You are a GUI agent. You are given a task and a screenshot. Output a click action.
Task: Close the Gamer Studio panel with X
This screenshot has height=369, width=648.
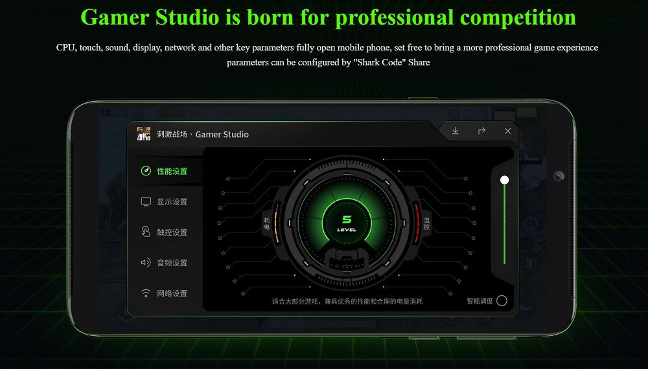(507, 131)
